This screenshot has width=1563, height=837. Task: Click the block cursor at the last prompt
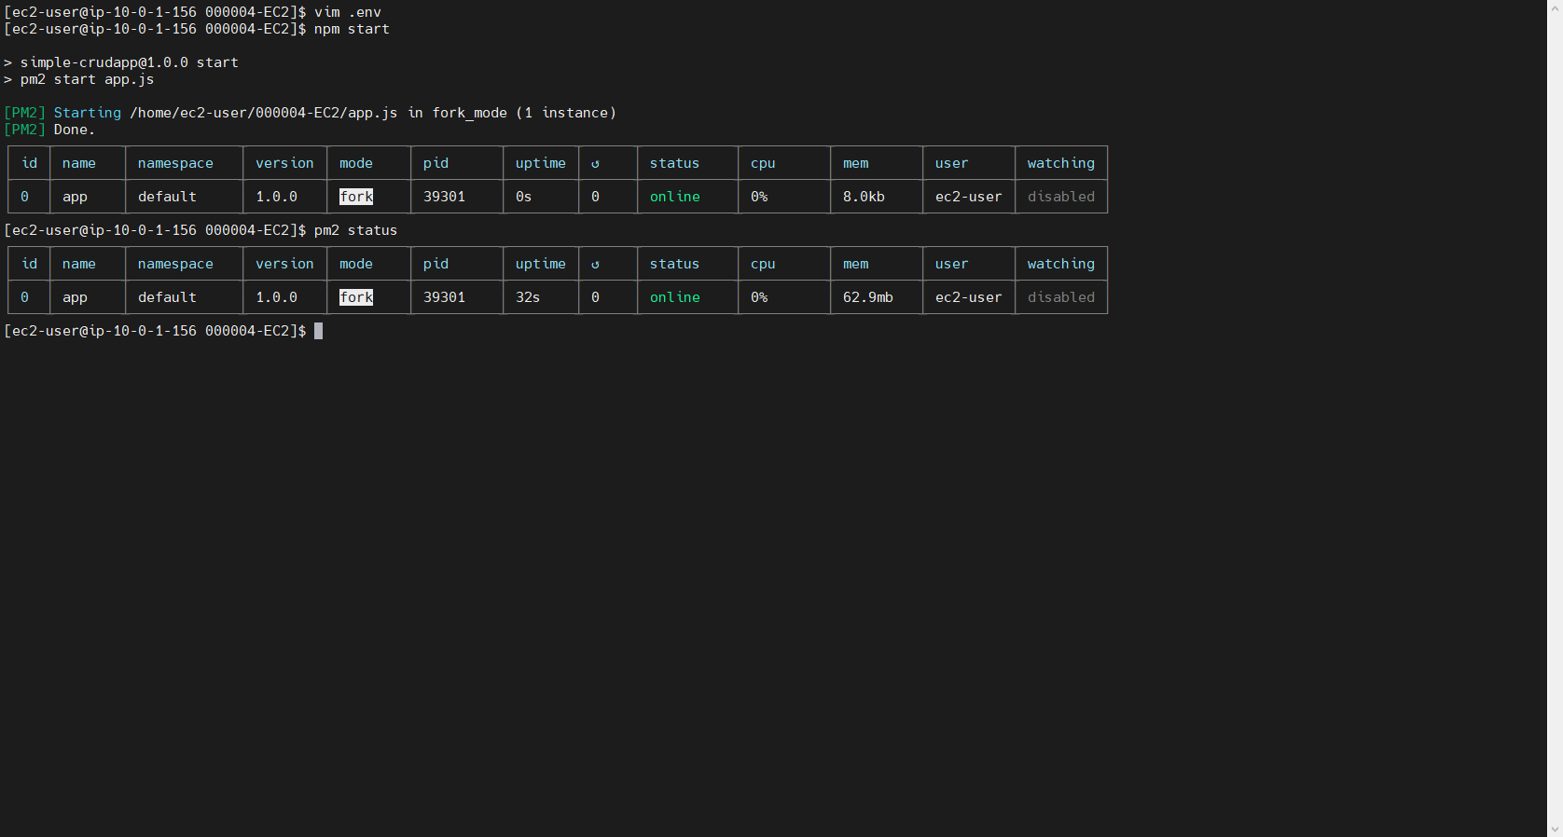318,331
